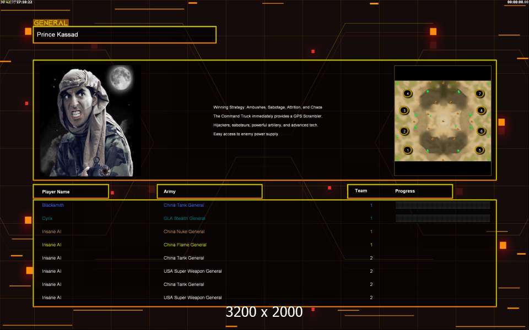Click the Team column header
Image resolution: width=529 pixels, height=330 pixels.
(361, 191)
